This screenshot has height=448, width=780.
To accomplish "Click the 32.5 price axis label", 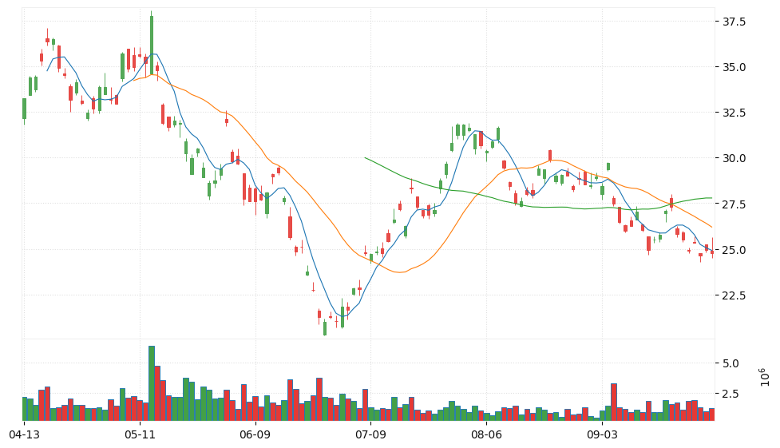I will tap(734, 113).
